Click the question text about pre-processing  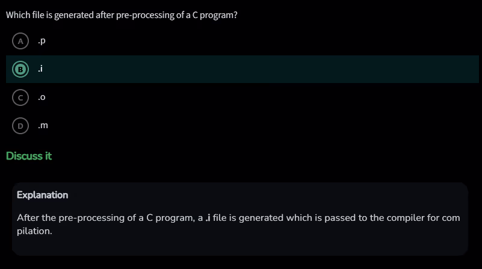tap(121, 14)
